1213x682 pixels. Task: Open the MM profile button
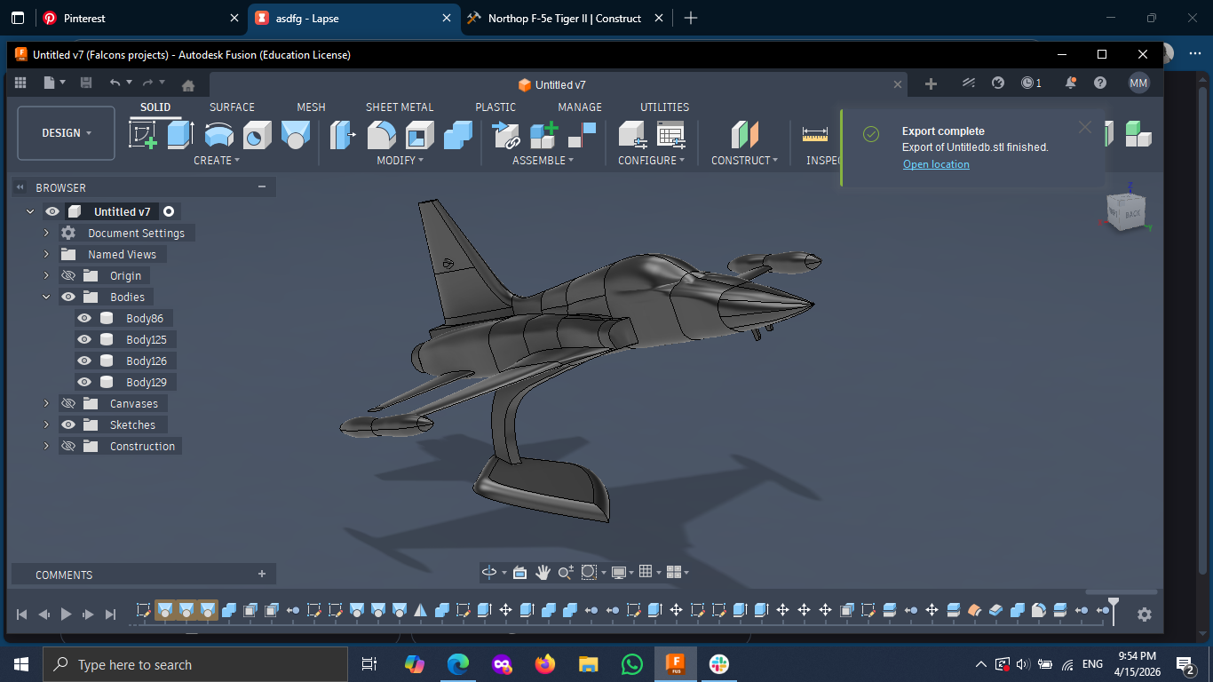pyautogui.click(x=1138, y=83)
